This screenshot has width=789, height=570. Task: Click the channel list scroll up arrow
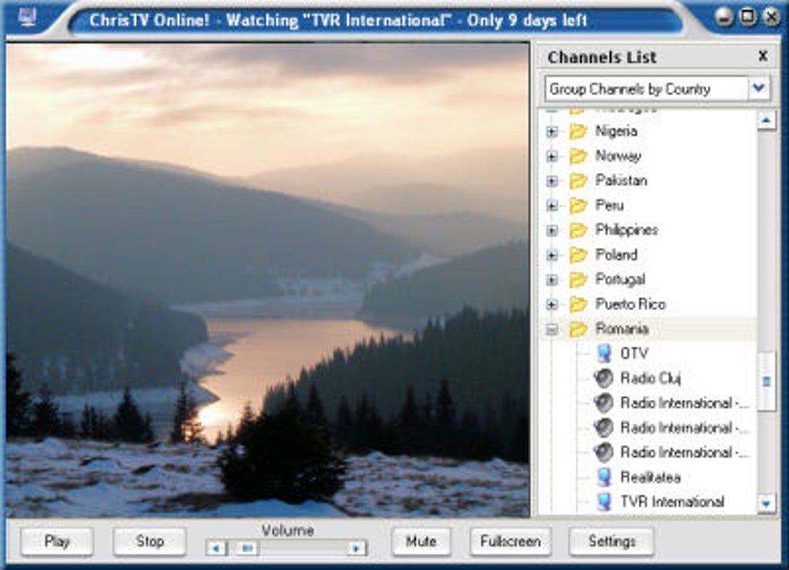[x=766, y=120]
